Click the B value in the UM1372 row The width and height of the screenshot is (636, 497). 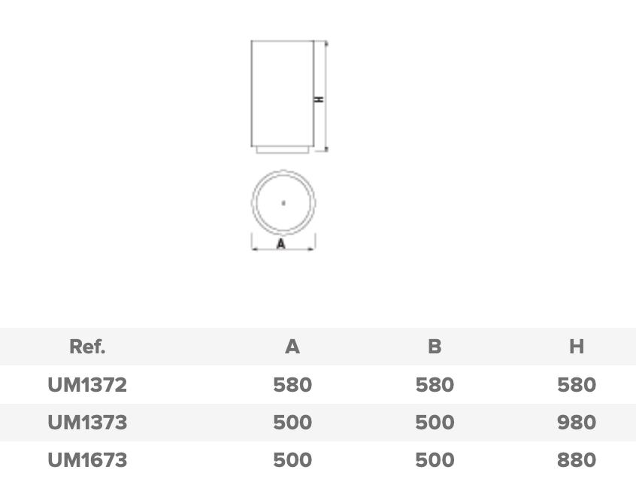coord(435,385)
